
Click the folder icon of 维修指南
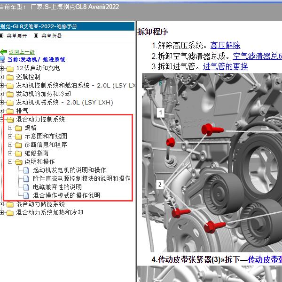coord(18,153)
